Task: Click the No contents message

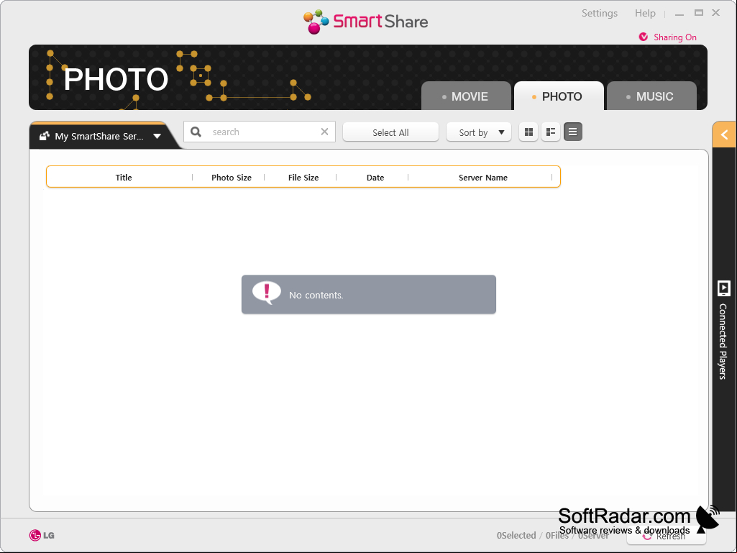Action: 368,294
